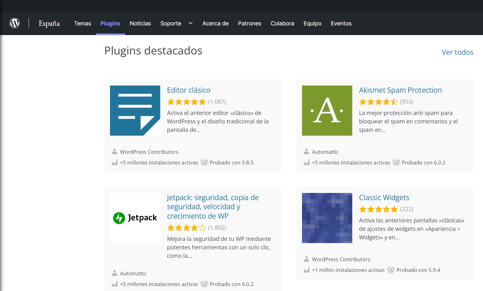Open the Noticias menu item

click(x=140, y=23)
